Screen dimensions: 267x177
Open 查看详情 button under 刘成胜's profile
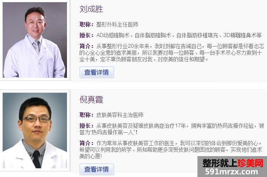(97, 72)
